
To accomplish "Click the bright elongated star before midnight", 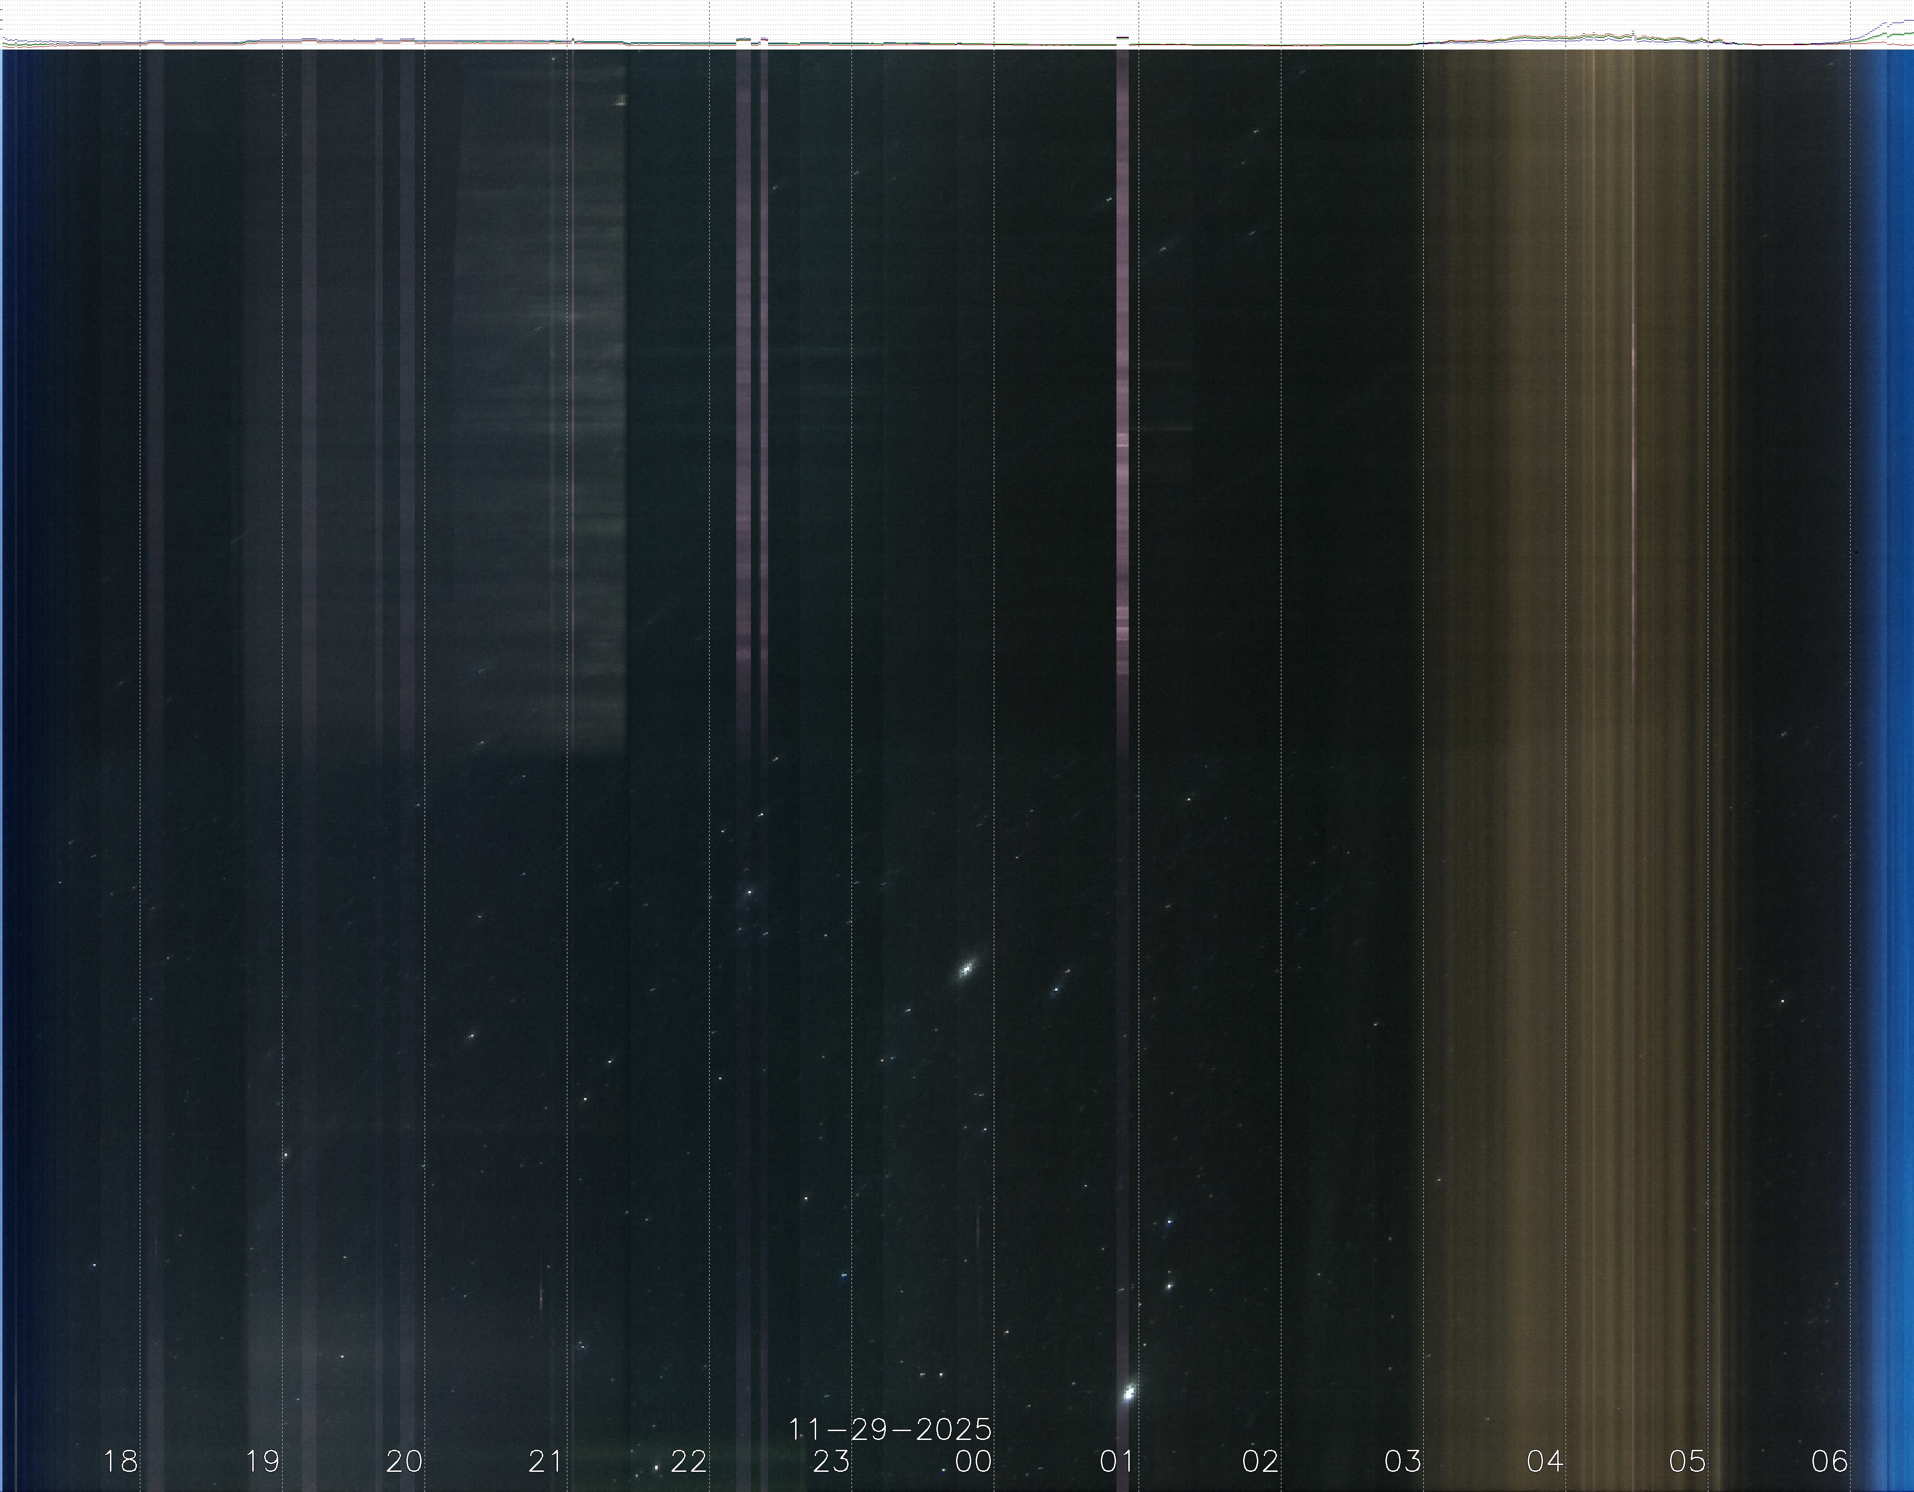I will 966,969.
